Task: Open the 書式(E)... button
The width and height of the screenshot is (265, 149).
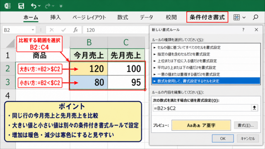Action: [246, 125]
